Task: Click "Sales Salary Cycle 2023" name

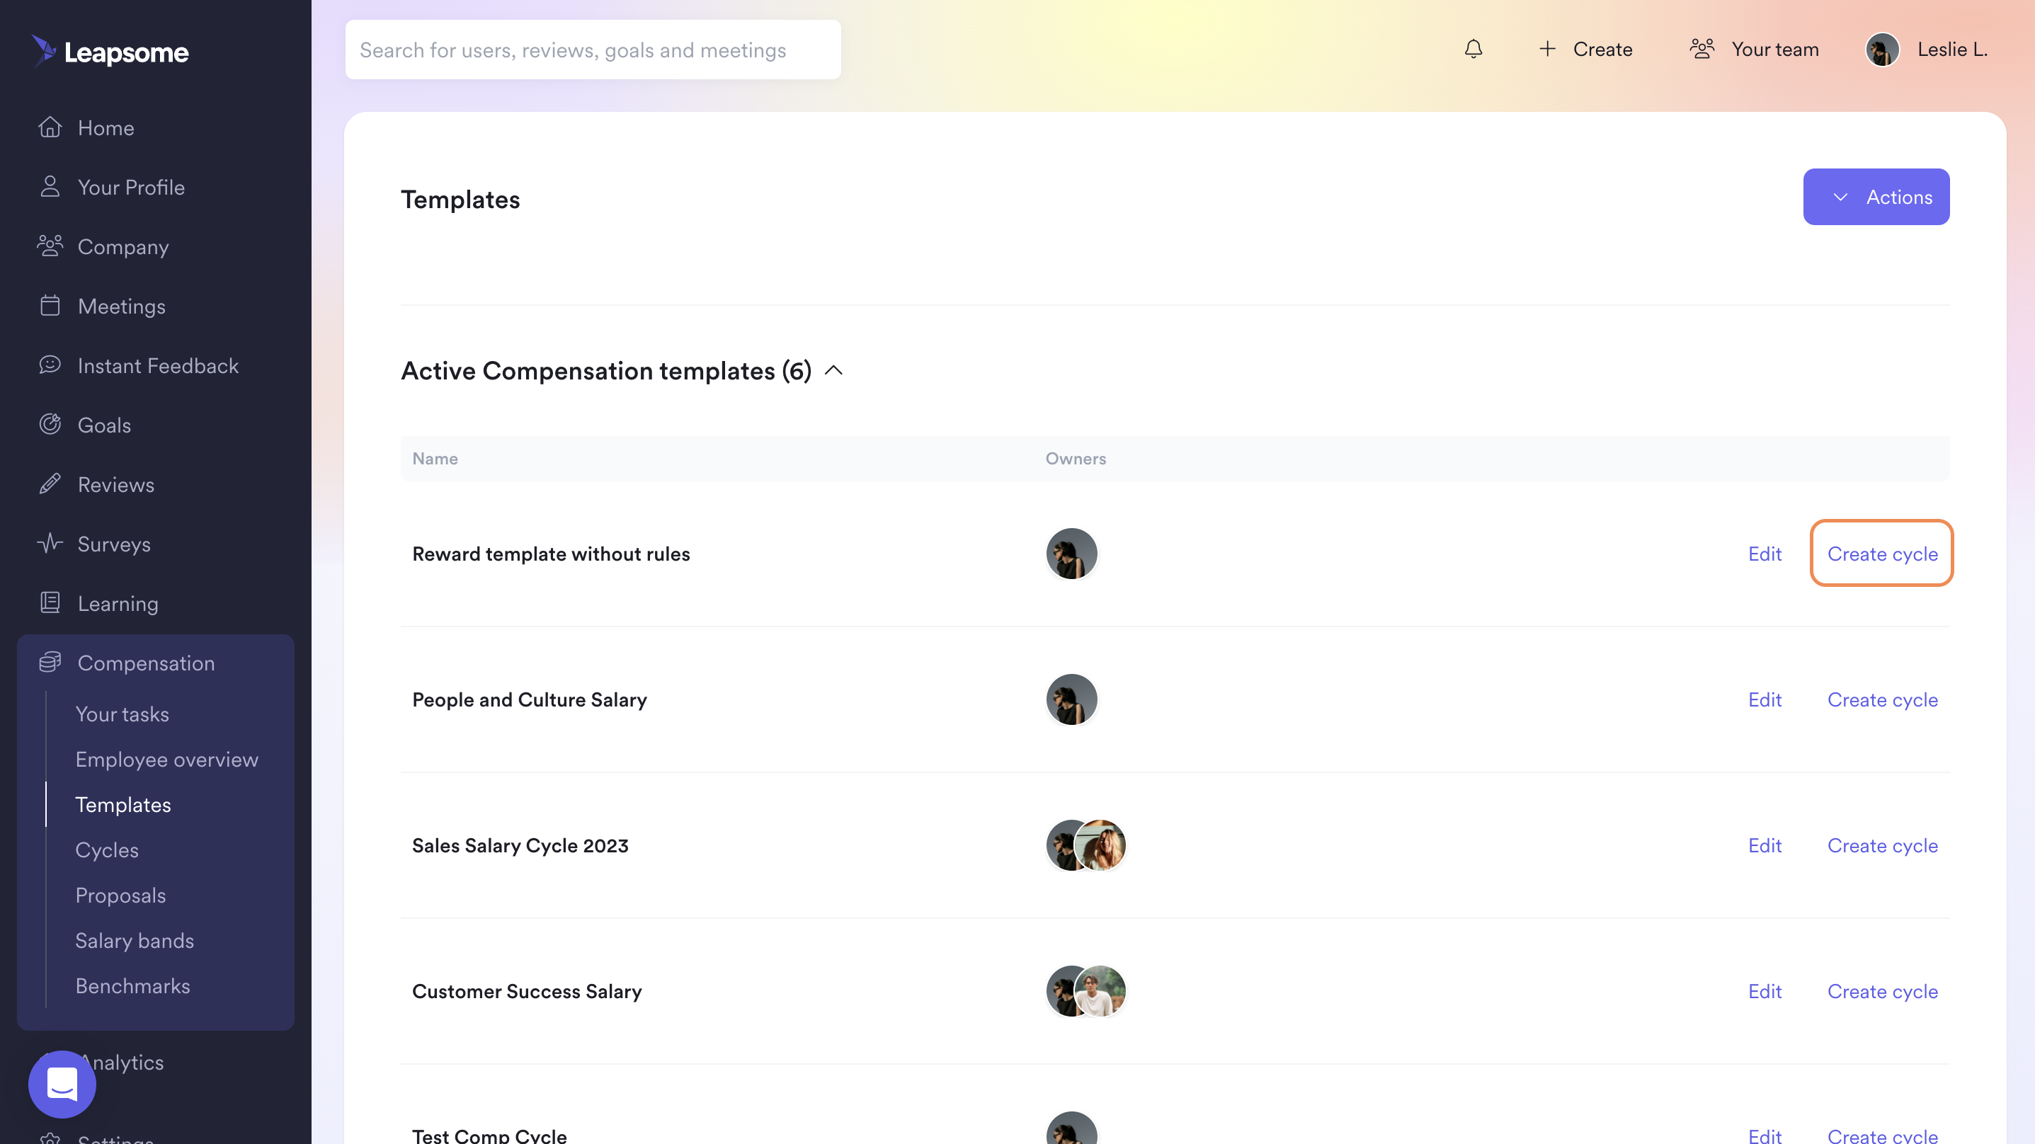Action: [520, 845]
